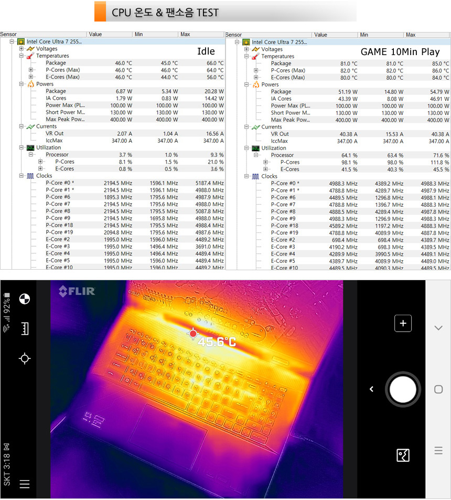
Task: Tap the left arrow beside shutter button
Action: click(x=371, y=389)
